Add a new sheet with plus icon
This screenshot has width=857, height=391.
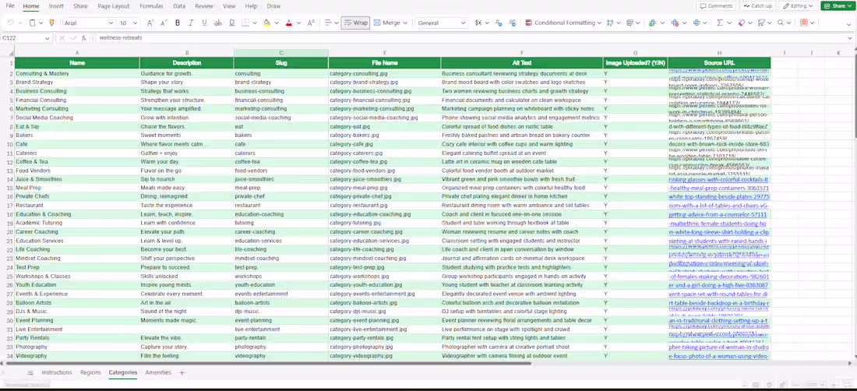182,372
